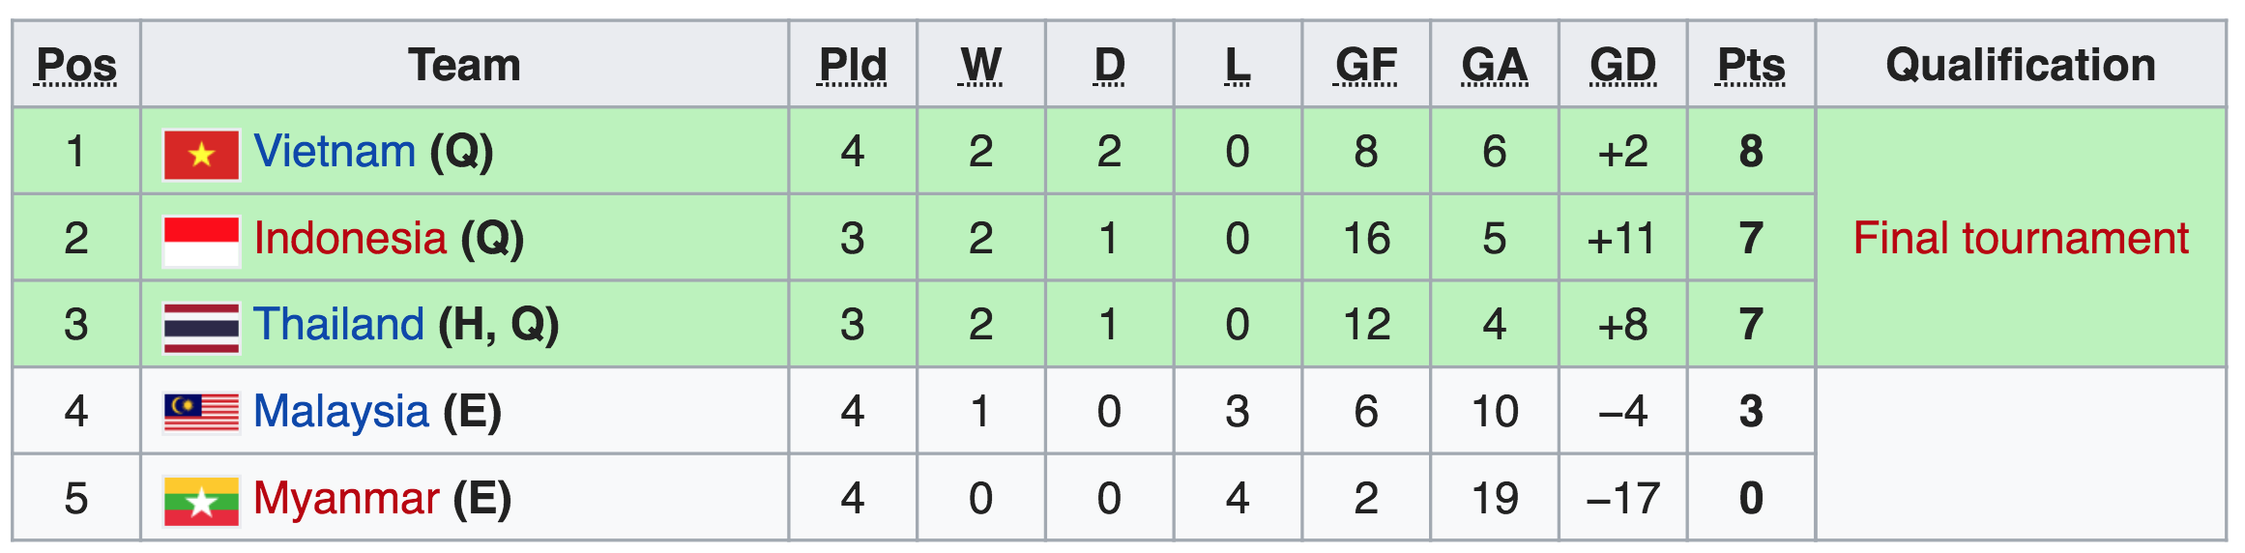Click the GF column header abbreviation
The height and width of the screenshot is (553, 2245).
coord(1365,66)
